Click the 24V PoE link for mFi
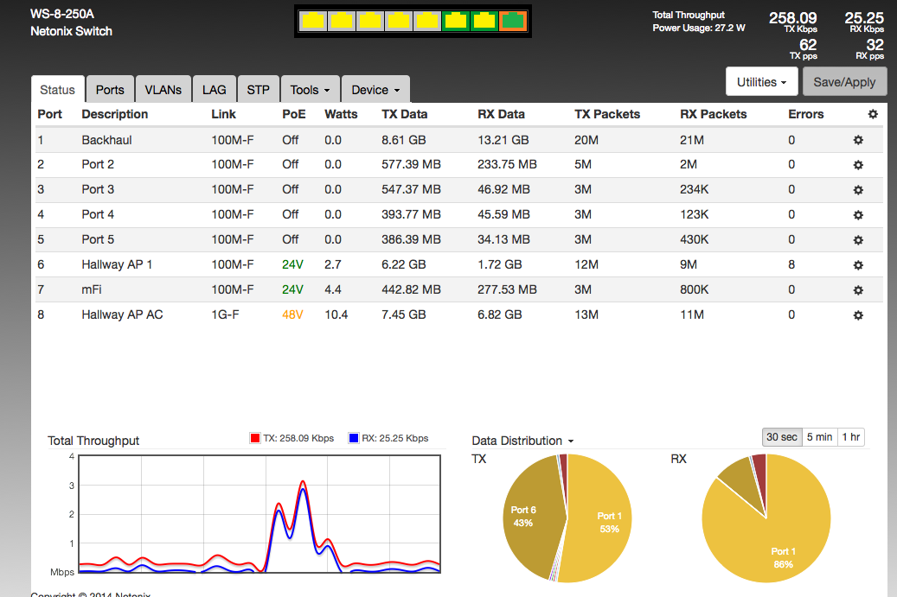 [292, 290]
